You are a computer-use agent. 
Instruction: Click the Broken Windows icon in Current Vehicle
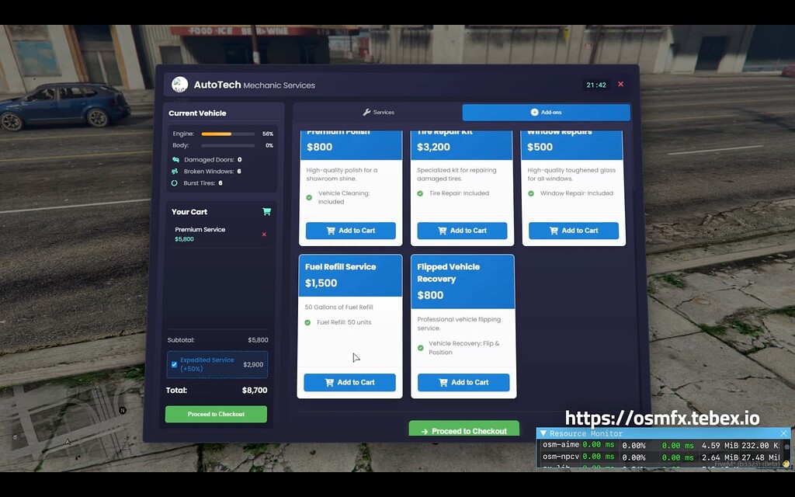(x=174, y=172)
